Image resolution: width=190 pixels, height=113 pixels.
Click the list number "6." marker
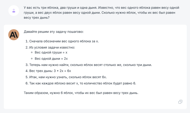click(x=27, y=83)
